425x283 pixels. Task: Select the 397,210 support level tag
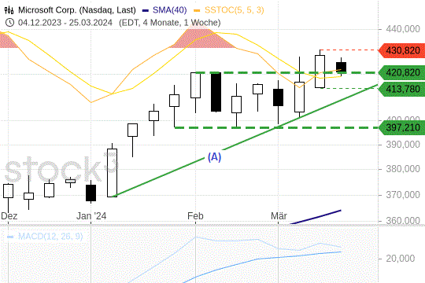coord(401,127)
